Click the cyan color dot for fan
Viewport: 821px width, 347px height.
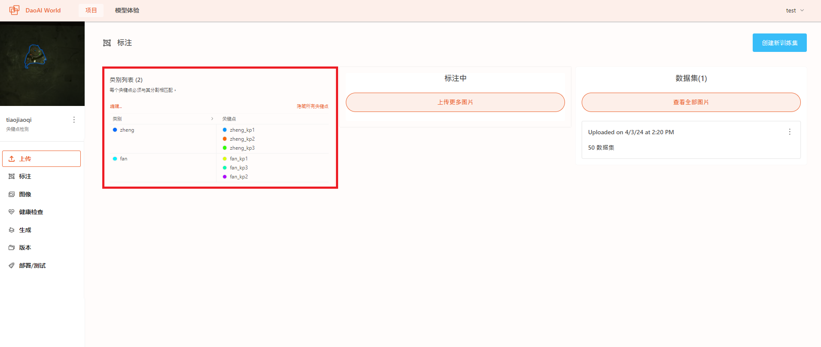115,159
